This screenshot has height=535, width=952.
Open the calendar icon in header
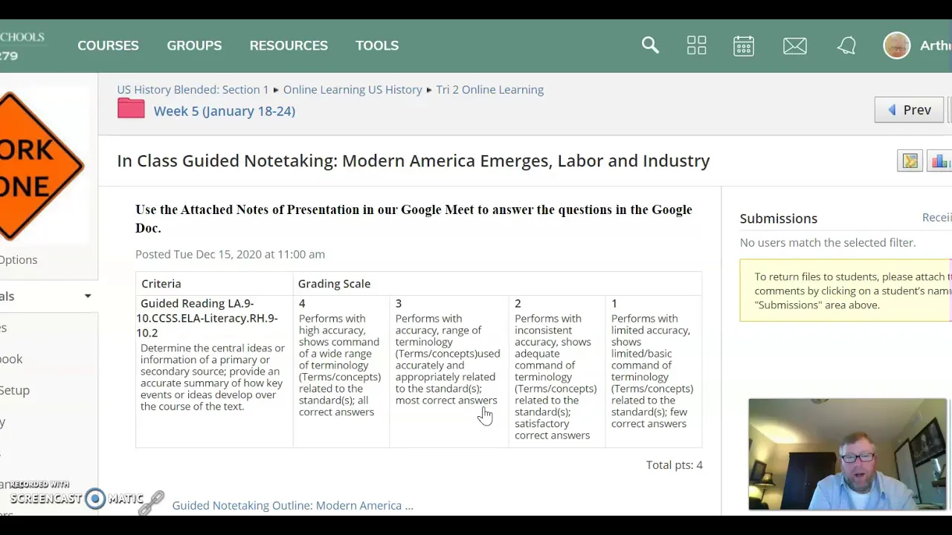pos(744,45)
